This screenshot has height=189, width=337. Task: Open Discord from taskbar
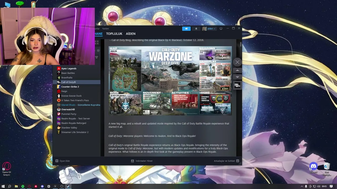click(x=42, y=186)
